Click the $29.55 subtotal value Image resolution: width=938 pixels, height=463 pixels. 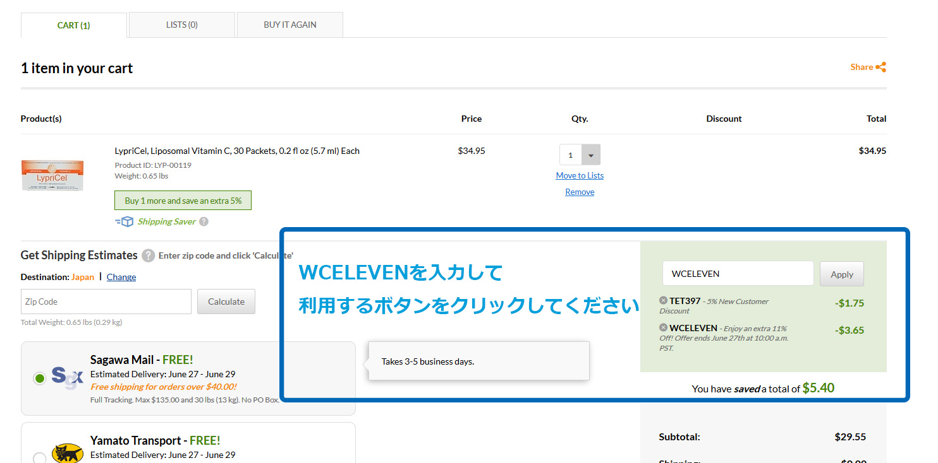(850, 437)
